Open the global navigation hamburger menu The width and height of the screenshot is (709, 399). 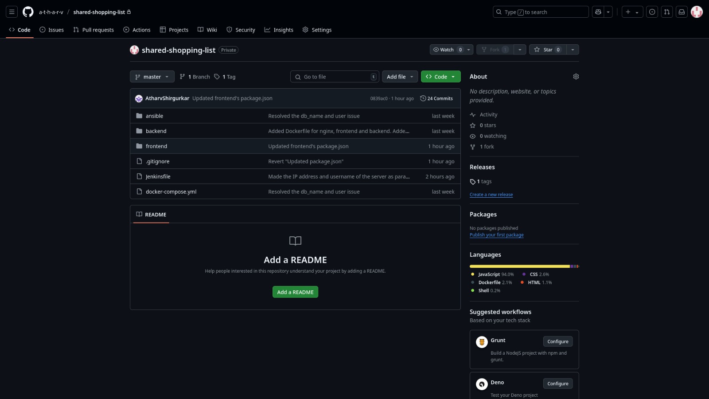click(12, 12)
